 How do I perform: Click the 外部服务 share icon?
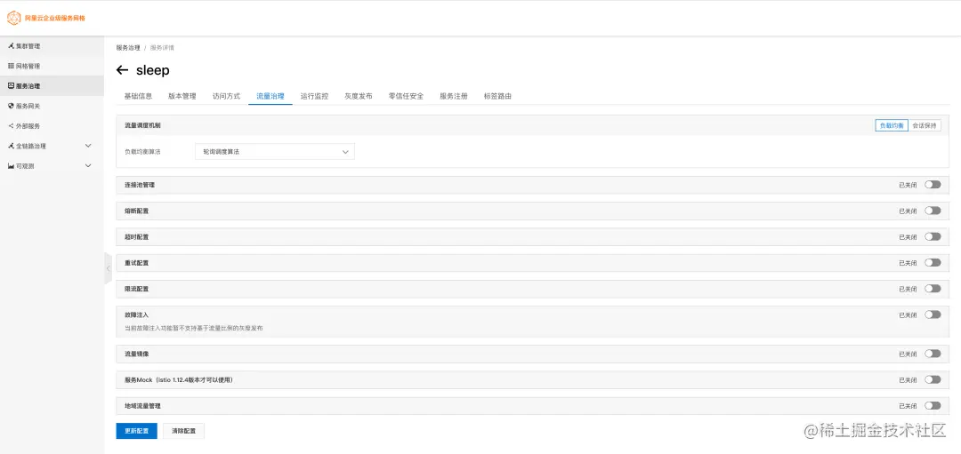click(11, 126)
